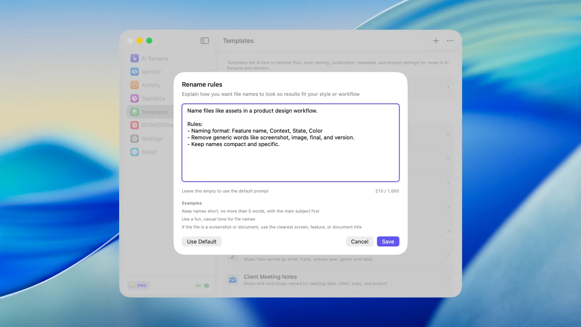Viewport: 581px width, 327px height.
Task: Select example about clearest screen or document title
Action: (272, 227)
